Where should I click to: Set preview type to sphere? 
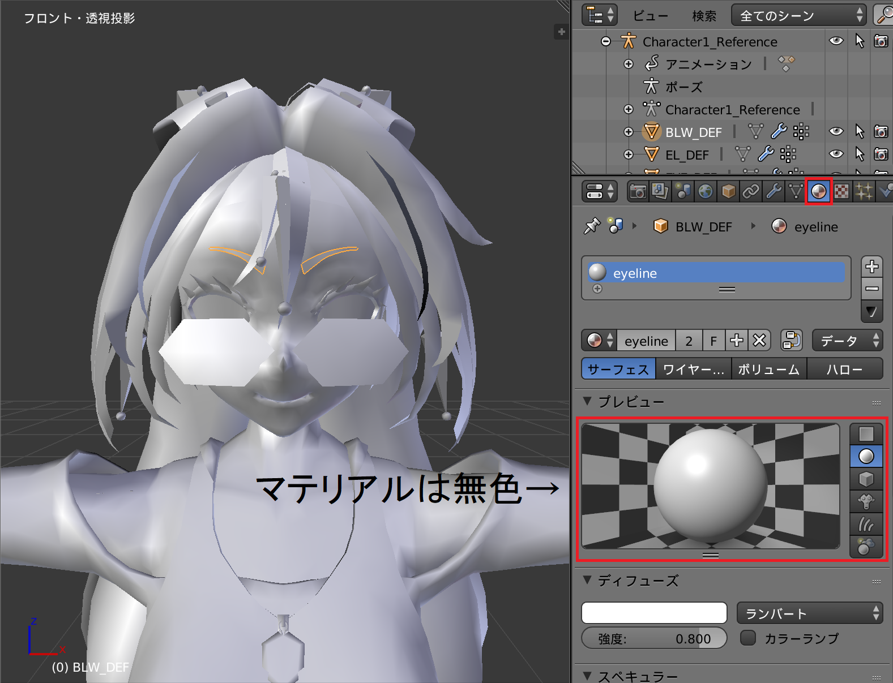(x=866, y=456)
